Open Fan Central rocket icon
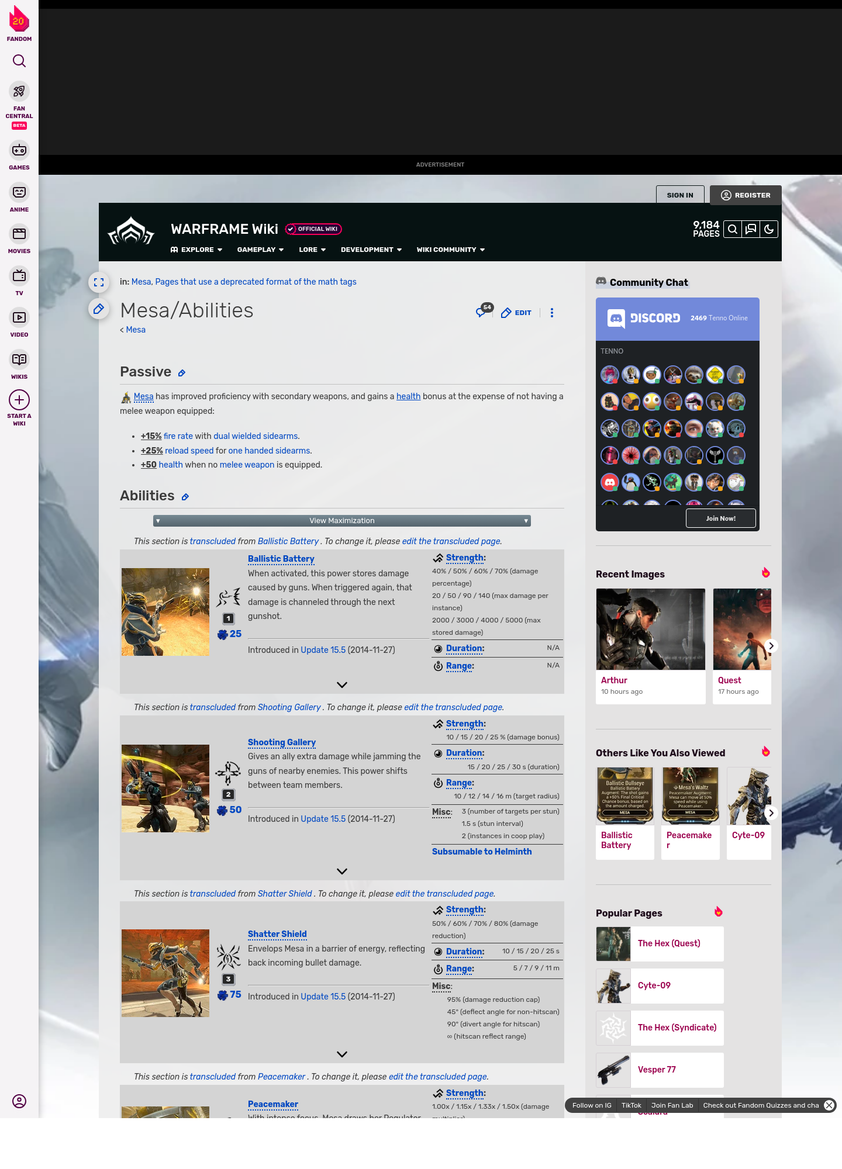The height and width of the screenshot is (1169, 842). click(19, 92)
